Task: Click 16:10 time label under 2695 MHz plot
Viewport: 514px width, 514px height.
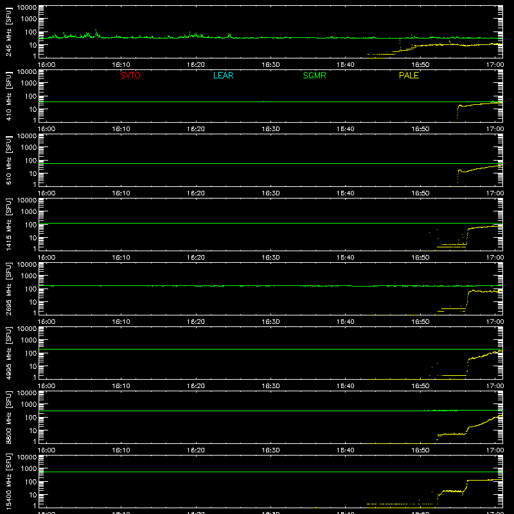Action: 121,322
